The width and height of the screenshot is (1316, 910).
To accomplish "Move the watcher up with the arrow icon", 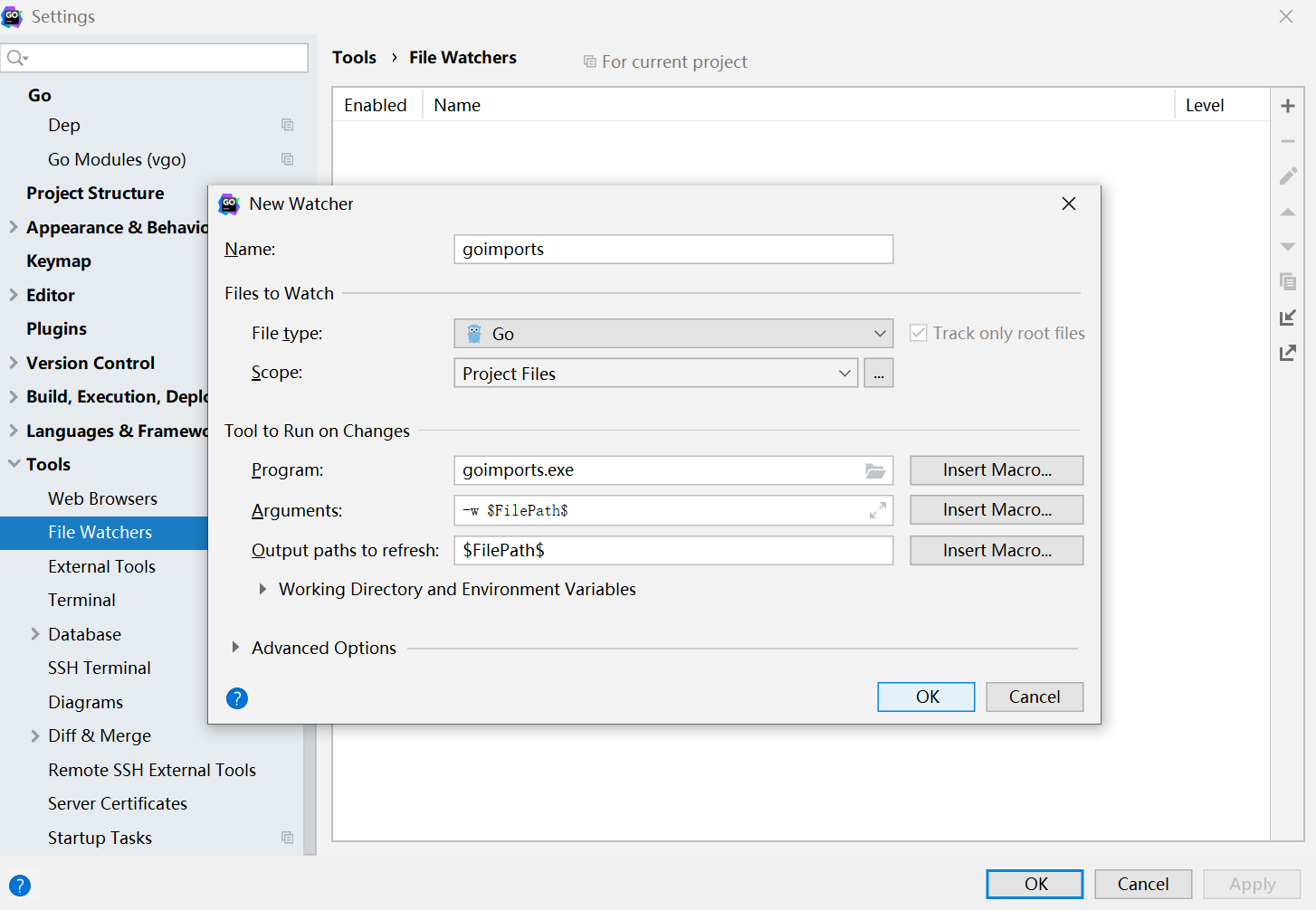I will point(1288,212).
